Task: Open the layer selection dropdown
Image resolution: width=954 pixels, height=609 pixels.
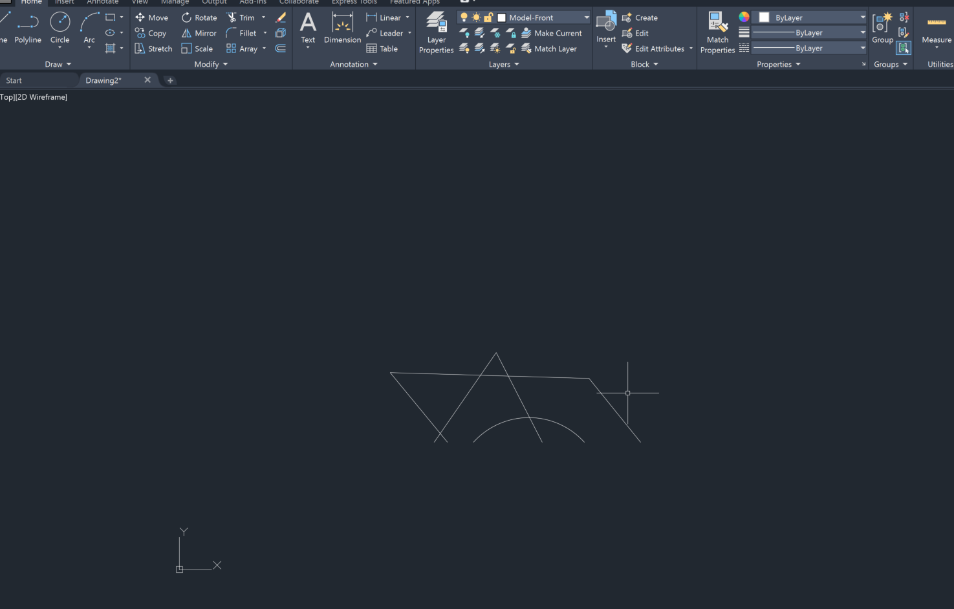Action: pos(585,17)
